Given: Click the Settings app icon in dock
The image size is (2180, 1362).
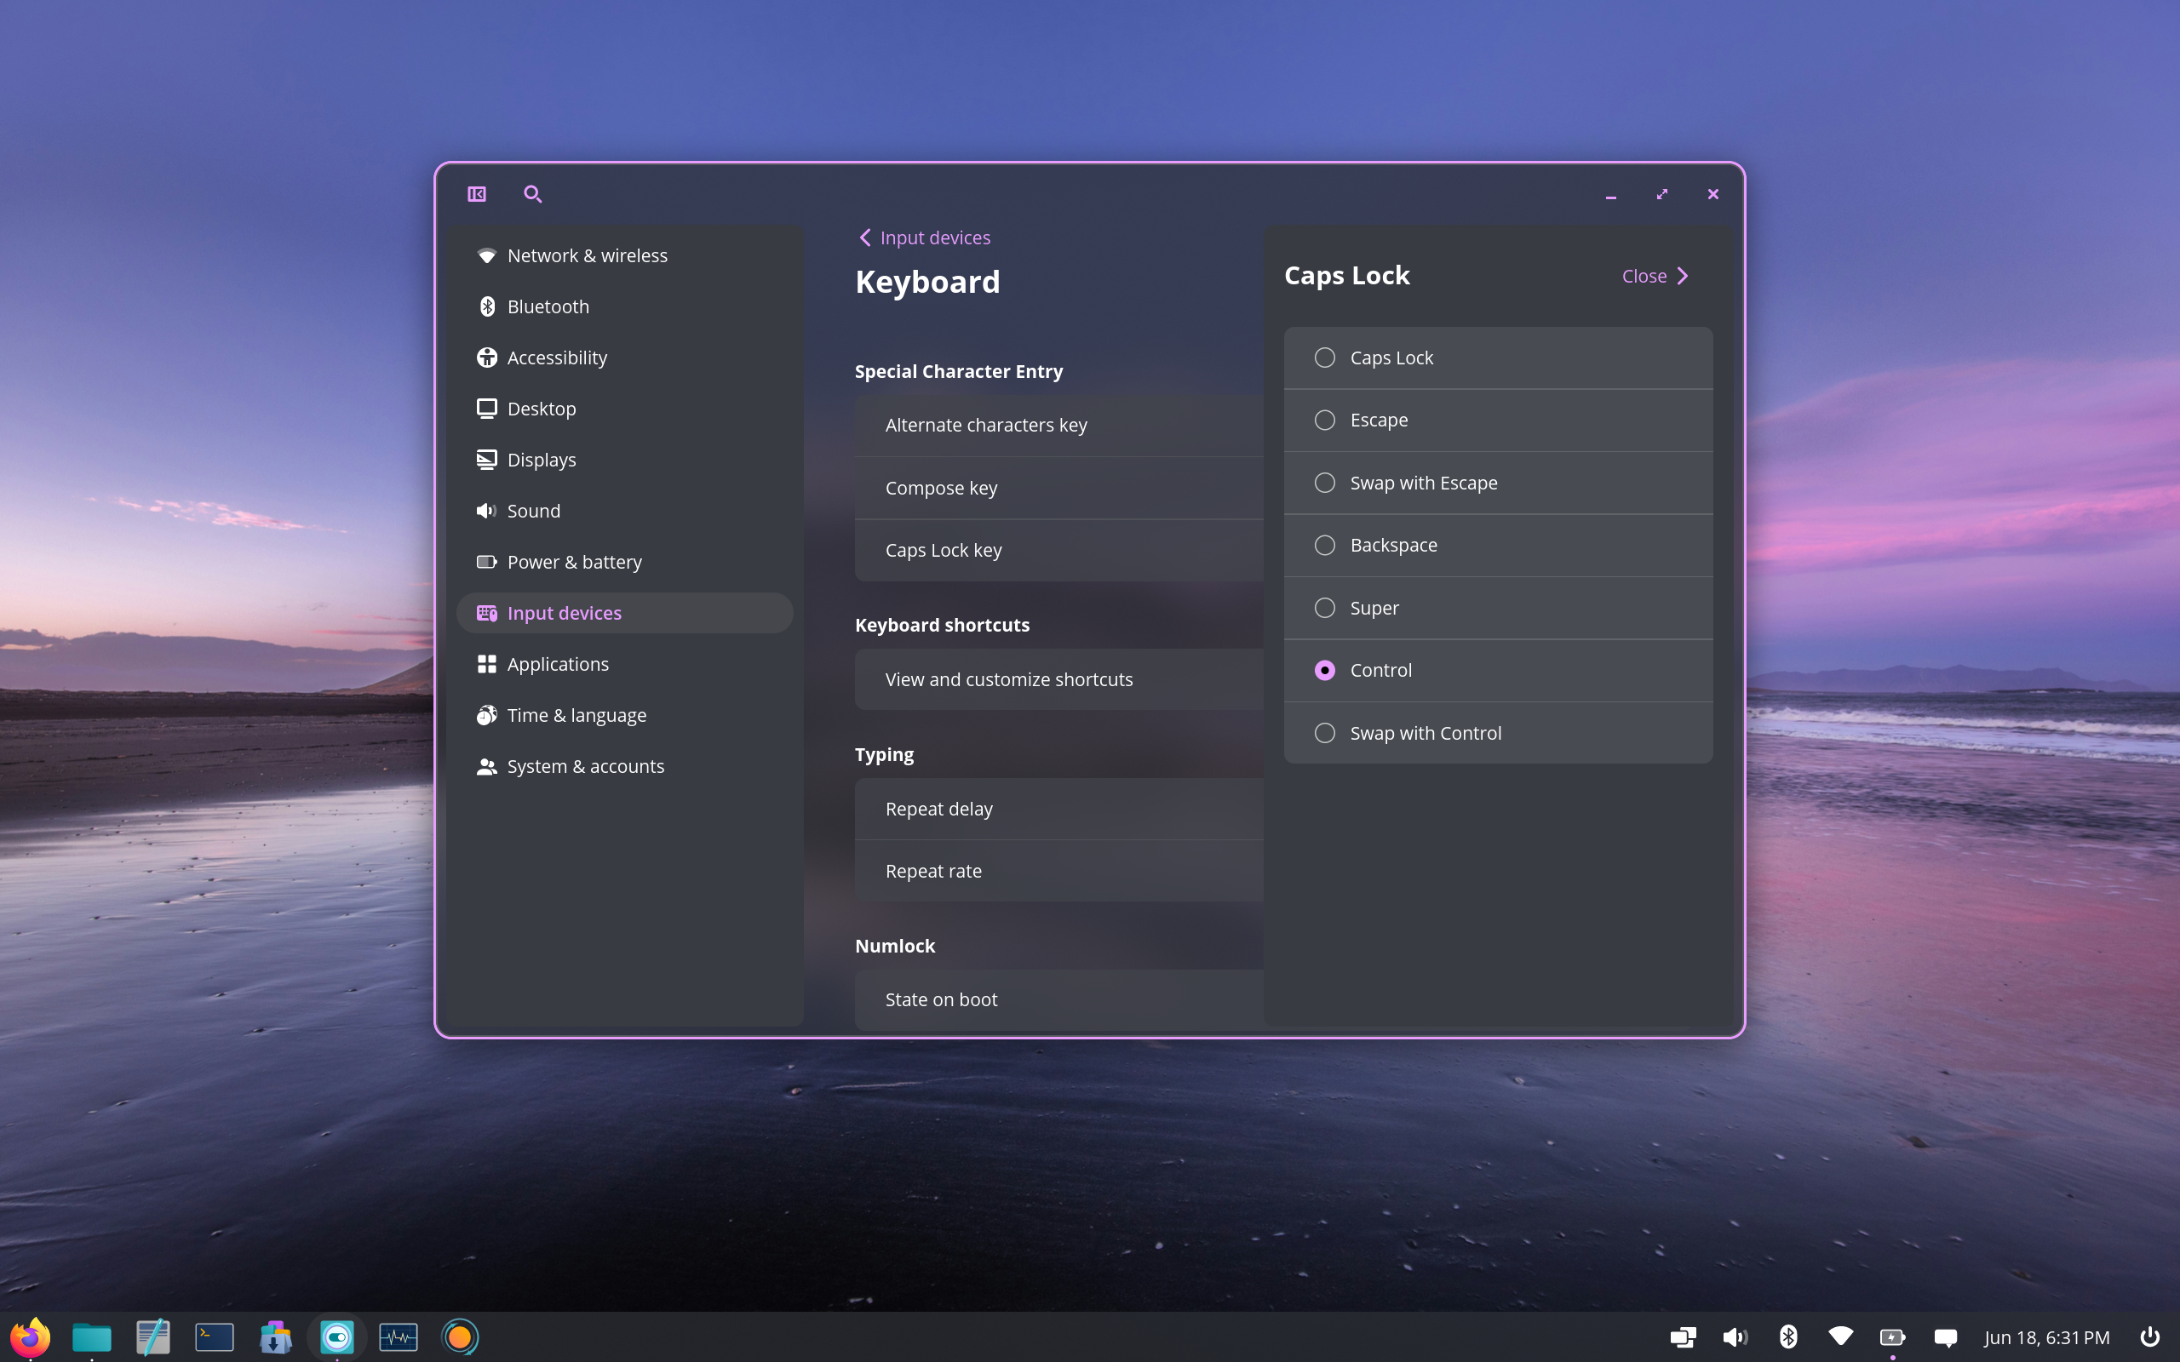Looking at the screenshot, I should point(337,1336).
